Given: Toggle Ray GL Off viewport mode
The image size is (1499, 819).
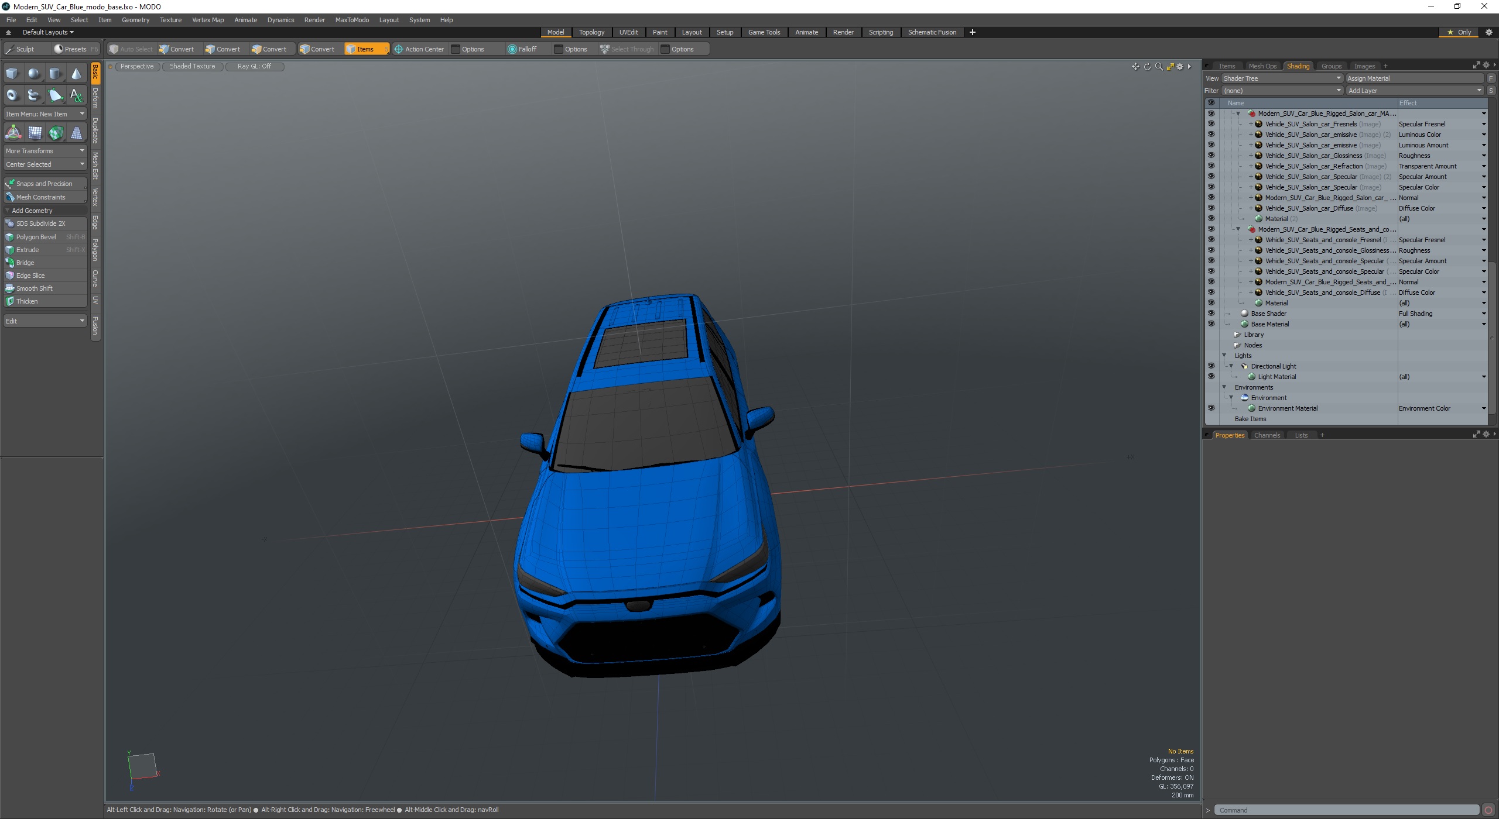Looking at the screenshot, I should pos(254,66).
